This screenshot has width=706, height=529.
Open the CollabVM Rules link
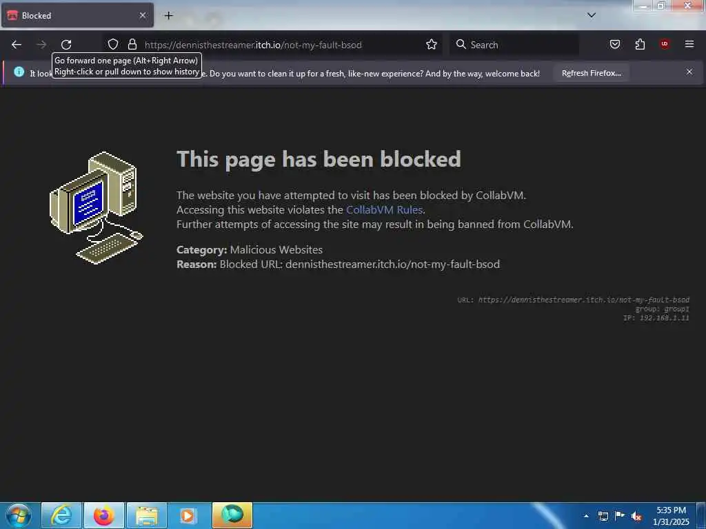[x=384, y=209]
